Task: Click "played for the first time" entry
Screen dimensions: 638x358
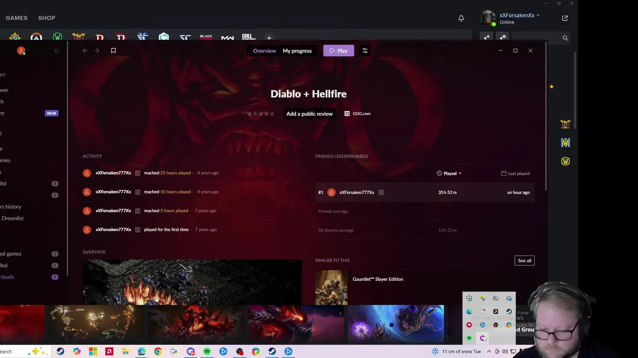Action: point(166,230)
